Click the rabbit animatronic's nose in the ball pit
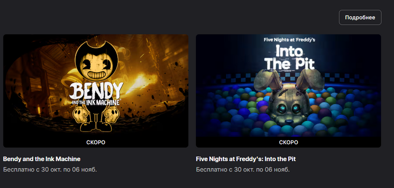The height and width of the screenshot is (188, 394). [288, 121]
